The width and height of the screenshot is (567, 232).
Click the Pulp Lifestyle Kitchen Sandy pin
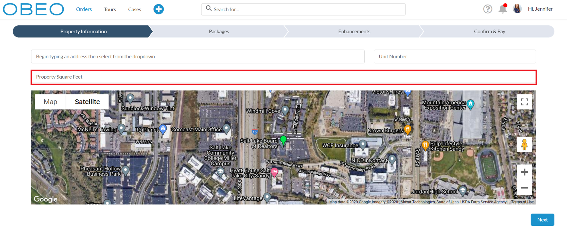click(x=425, y=146)
